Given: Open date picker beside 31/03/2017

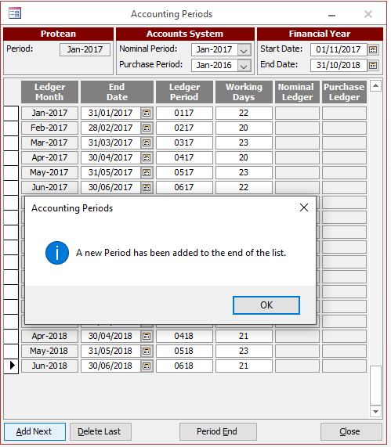Looking at the screenshot, I should click(x=147, y=142).
